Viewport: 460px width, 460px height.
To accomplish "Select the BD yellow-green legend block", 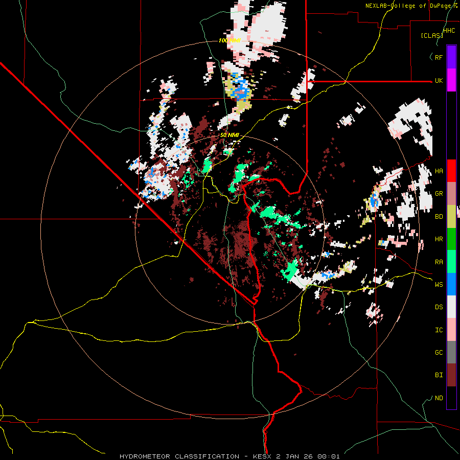I will coord(451,217).
